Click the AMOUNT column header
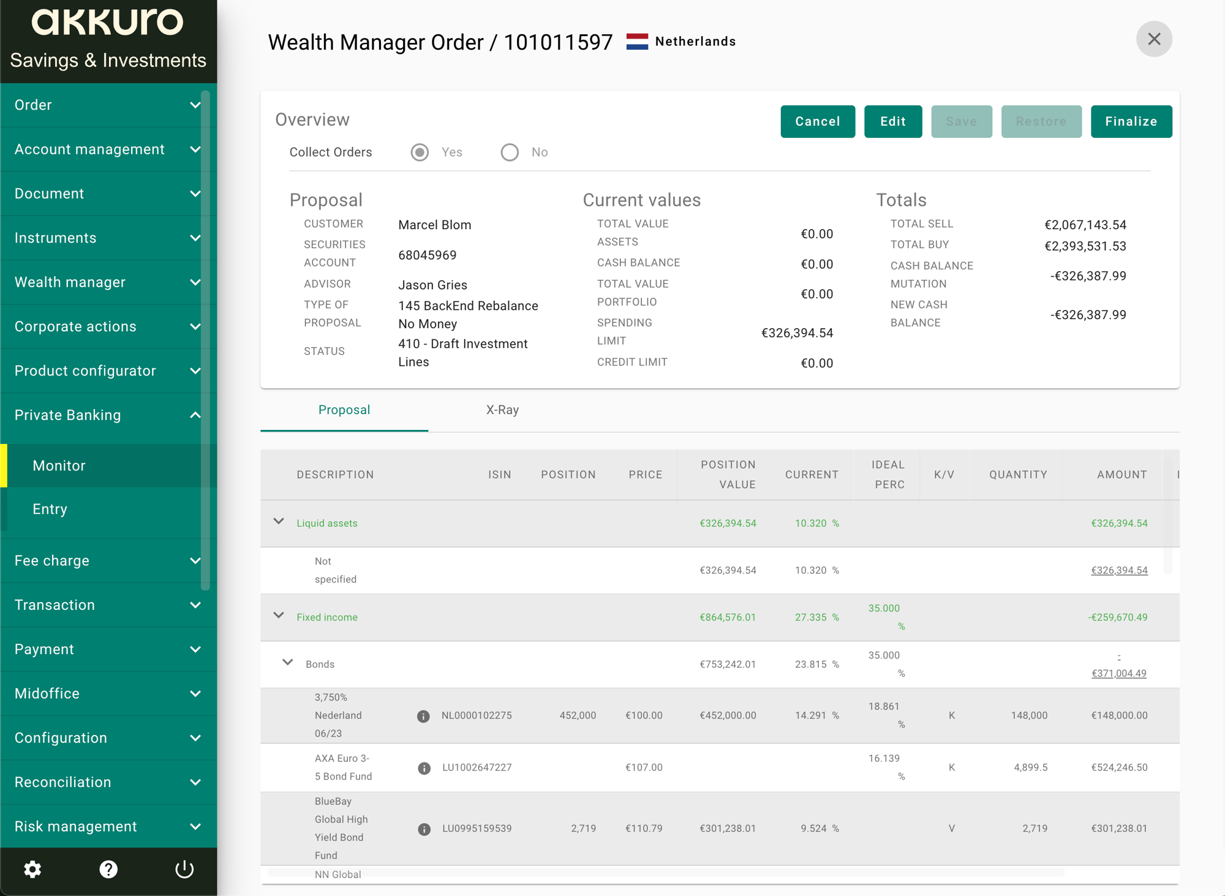The image size is (1225, 896). (x=1122, y=475)
